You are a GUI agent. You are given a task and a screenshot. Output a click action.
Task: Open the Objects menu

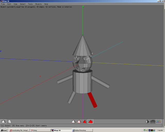tap(38, 4)
